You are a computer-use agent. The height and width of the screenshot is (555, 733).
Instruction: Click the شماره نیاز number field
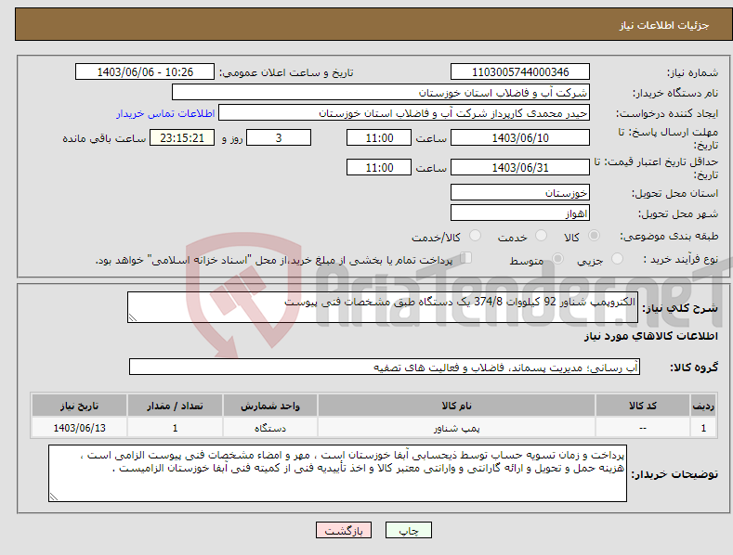pos(520,72)
